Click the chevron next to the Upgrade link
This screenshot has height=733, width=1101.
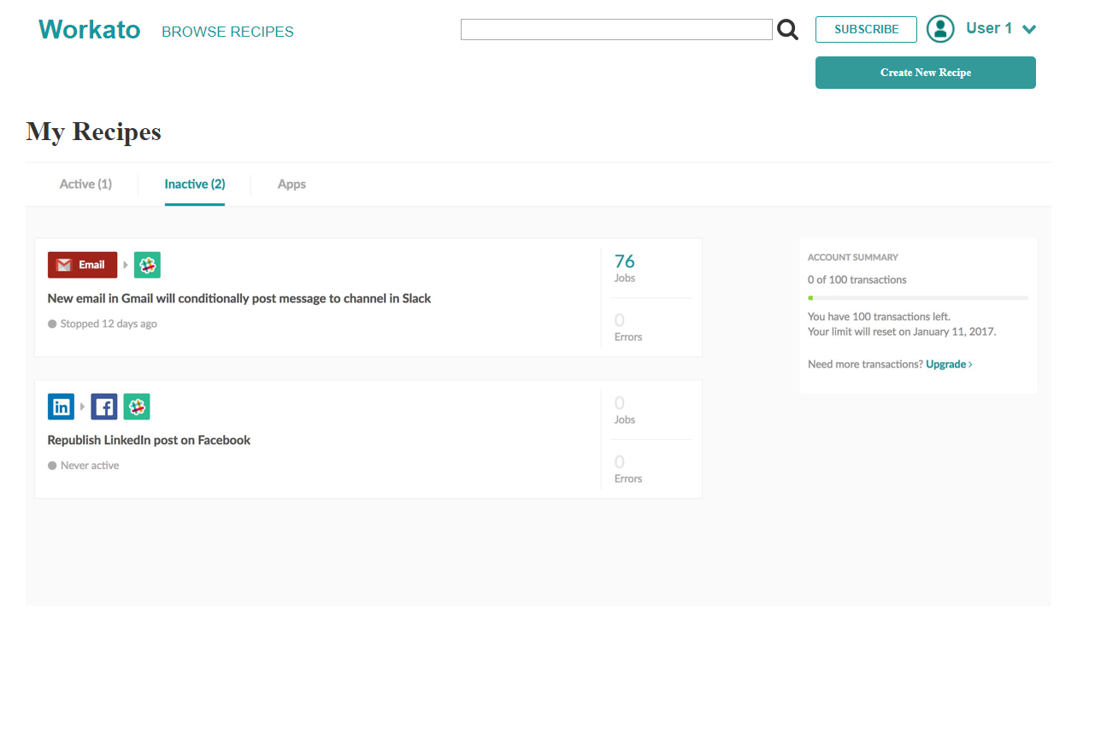pos(970,365)
